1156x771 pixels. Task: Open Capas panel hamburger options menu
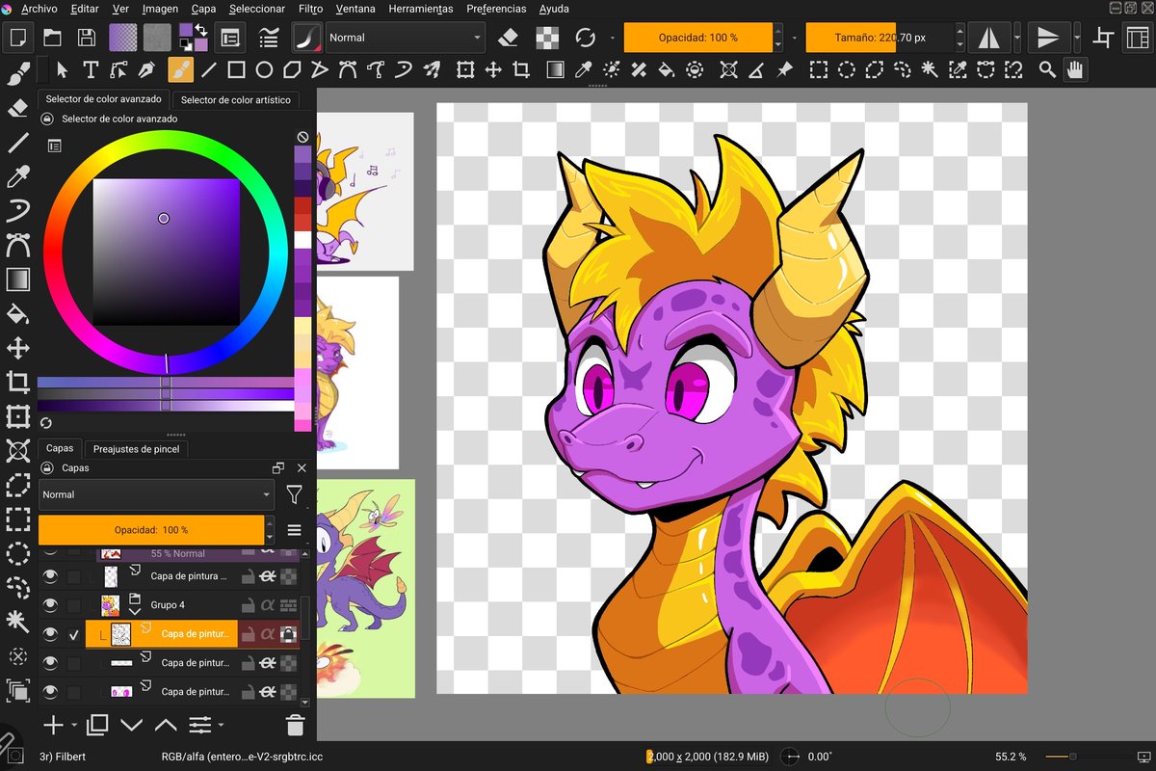[295, 530]
